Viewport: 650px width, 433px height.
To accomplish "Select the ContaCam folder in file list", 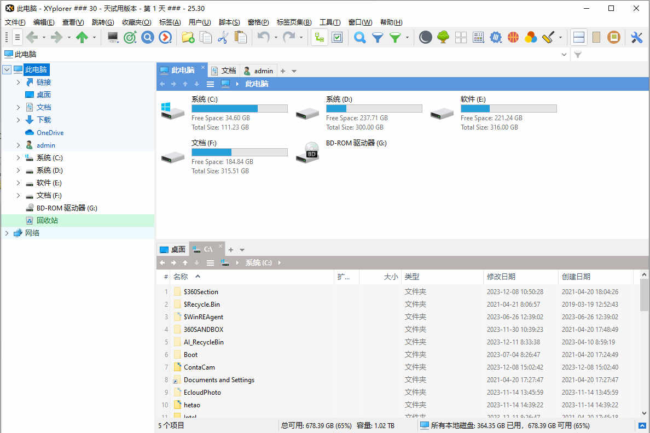I will point(199,367).
